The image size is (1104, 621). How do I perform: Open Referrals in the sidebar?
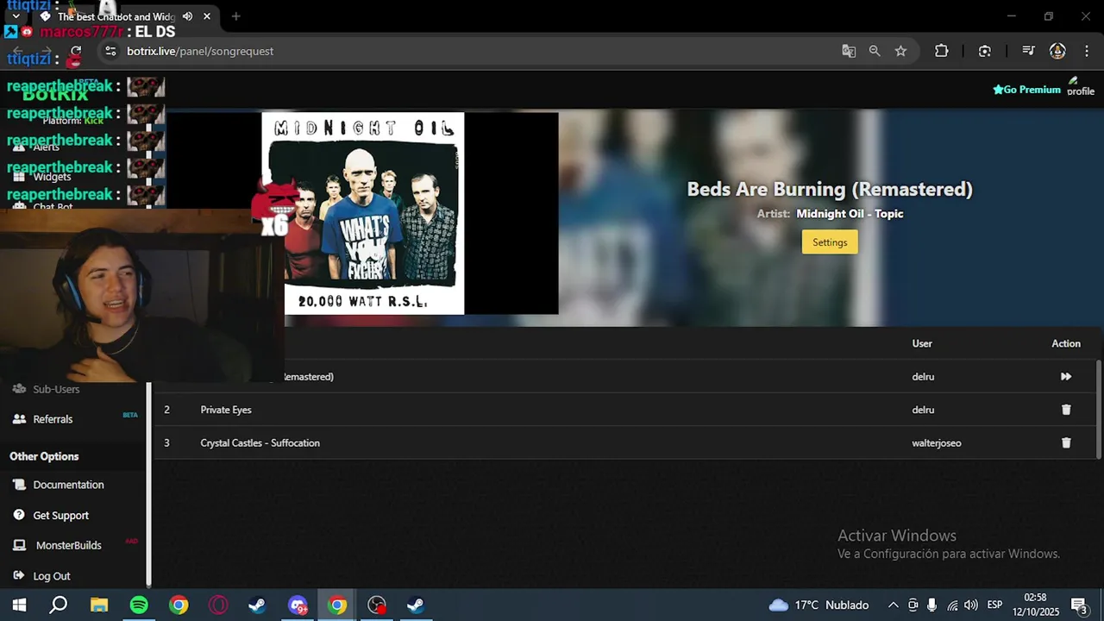pyautogui.click(x=53, y=419)
